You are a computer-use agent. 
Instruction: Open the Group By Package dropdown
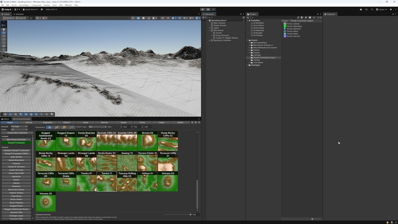pos(19,127)
